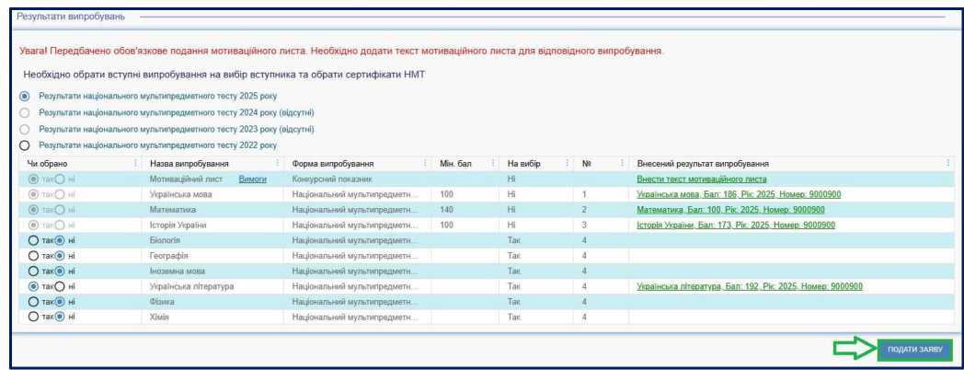Select the 2022 national multi-subject test results

(x=25, y=145)
